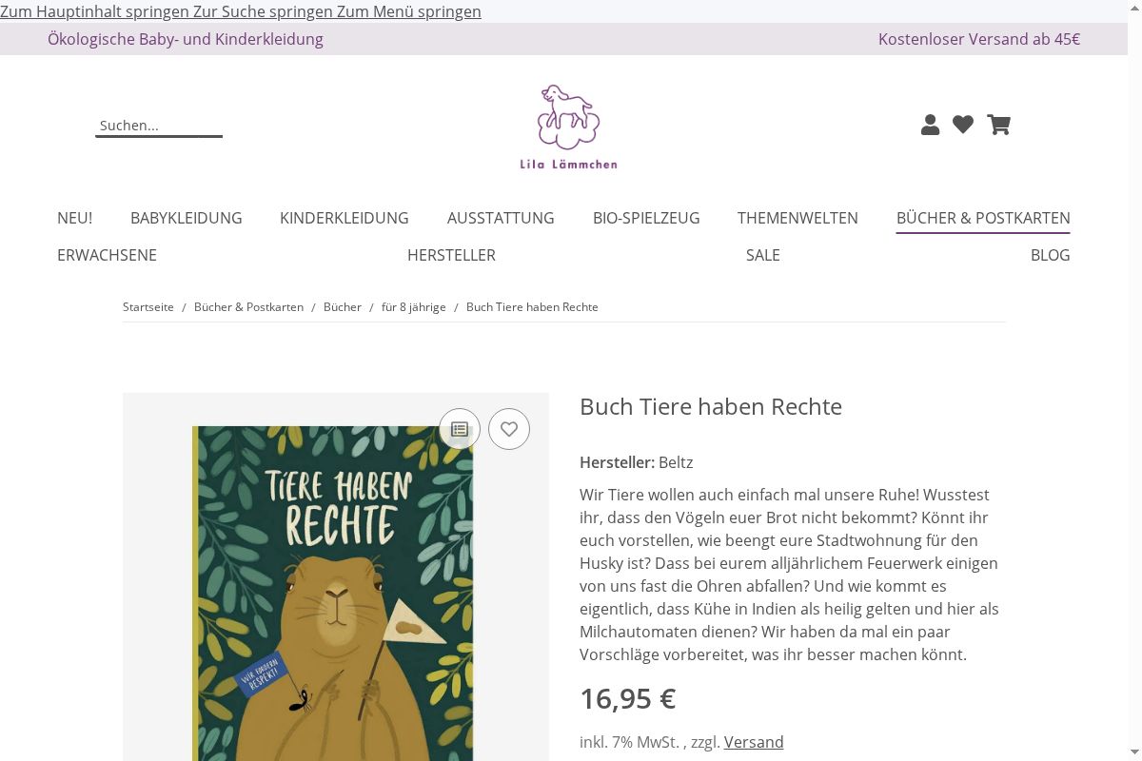This screenshot has width=1142, height=761.
Task: Add book to wishlist via heart button
Action: coord(509,429)
